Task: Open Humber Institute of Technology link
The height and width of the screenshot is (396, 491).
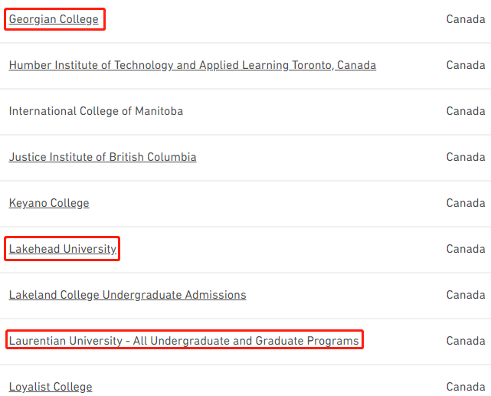Action: (x=192, y=65)
